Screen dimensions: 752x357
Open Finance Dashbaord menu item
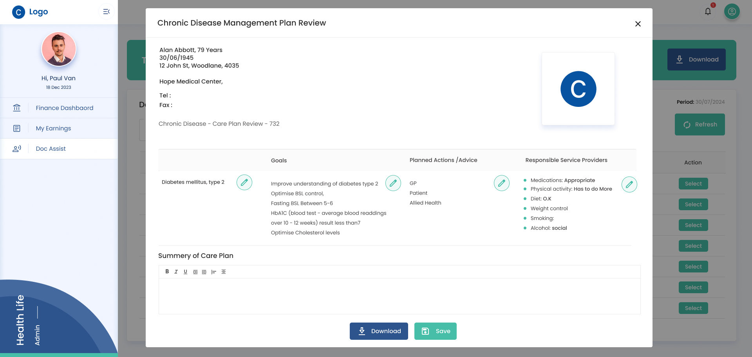click(x=59, y=108)
